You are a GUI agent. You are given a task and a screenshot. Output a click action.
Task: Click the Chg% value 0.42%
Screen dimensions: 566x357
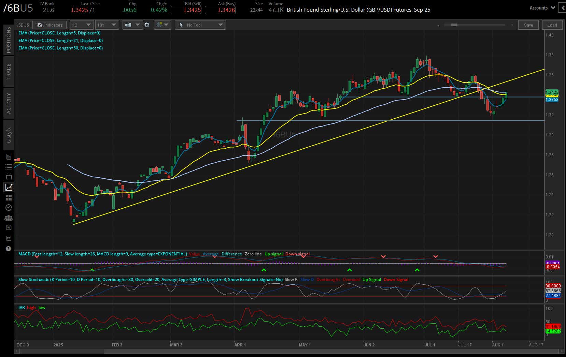[x=159, y=10]
